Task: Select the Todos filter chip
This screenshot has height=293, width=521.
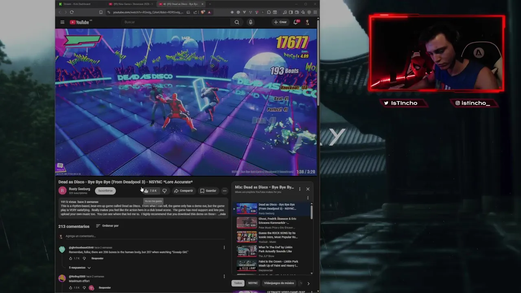Action: [238, 283]
